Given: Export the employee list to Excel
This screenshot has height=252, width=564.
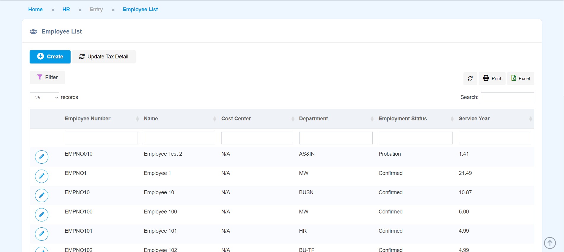Looking at the screenshot, I should coord(520,79).
